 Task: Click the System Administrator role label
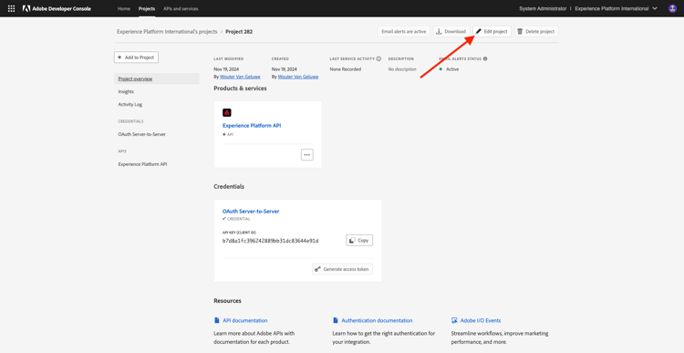[x=544, y=8]
